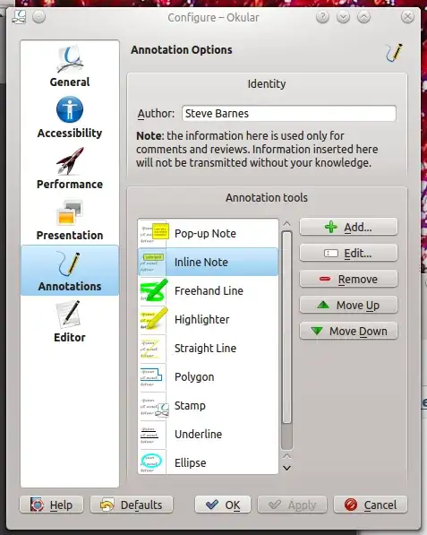The height and width of the screenshot is (535, 427).
Task: Click the Help button
Action: (x=51, y=505)
